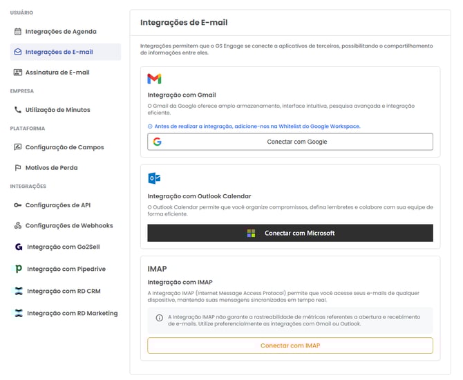Open Utilização de Minutos section
The width and height of the screenshot is (463, 380).
tap(57, 110)
